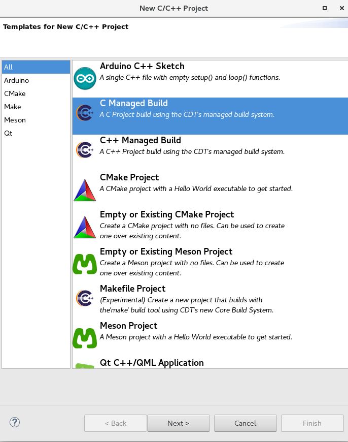Close the dialog with the X button
This screenshot has width=348, height=442.
point(342,8)
